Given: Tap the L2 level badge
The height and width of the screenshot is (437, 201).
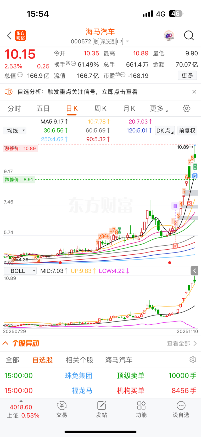Looking at the screenshot, I should tap(120, 41).
